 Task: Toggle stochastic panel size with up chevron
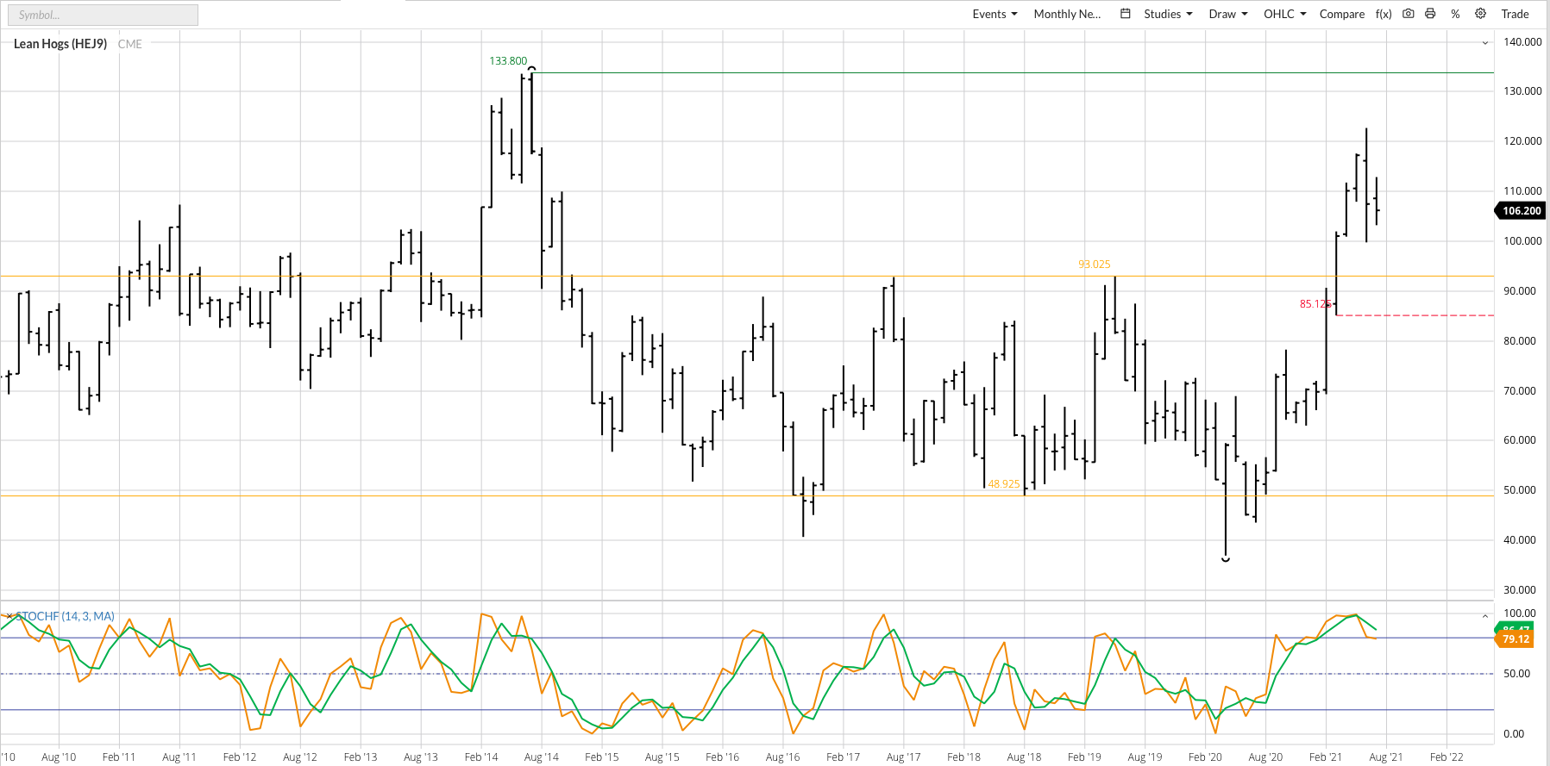1484,616
